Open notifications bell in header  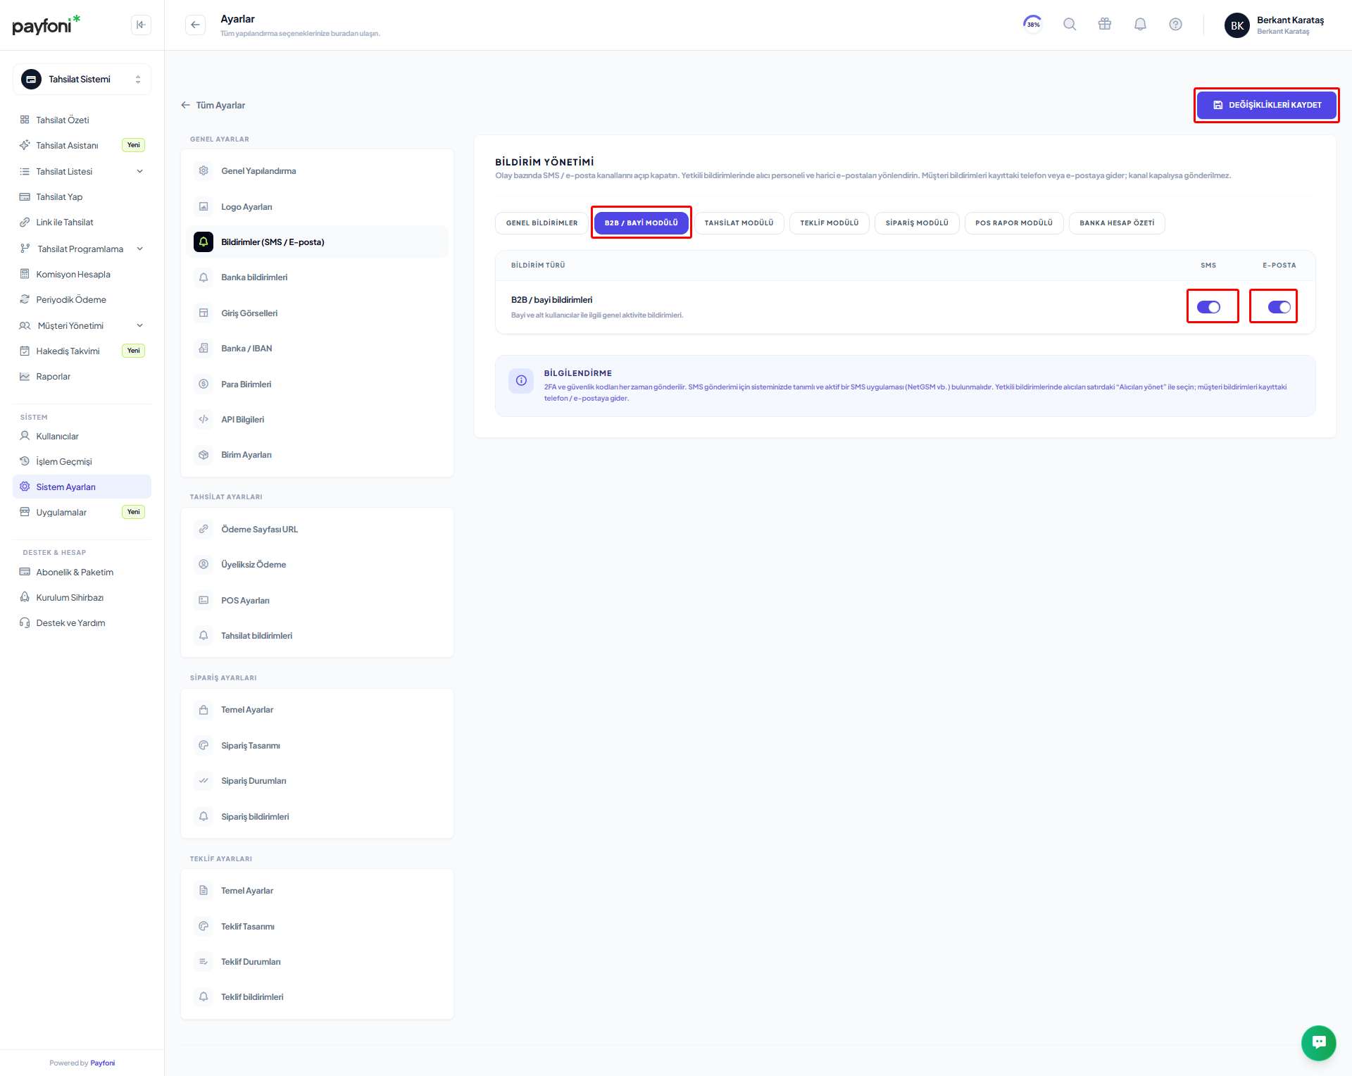tap(1140, 24)
